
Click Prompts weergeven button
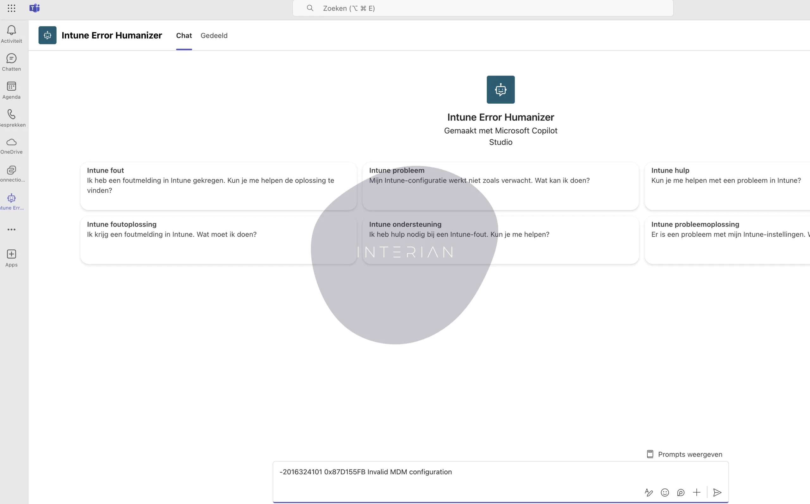tap(684, 454)
